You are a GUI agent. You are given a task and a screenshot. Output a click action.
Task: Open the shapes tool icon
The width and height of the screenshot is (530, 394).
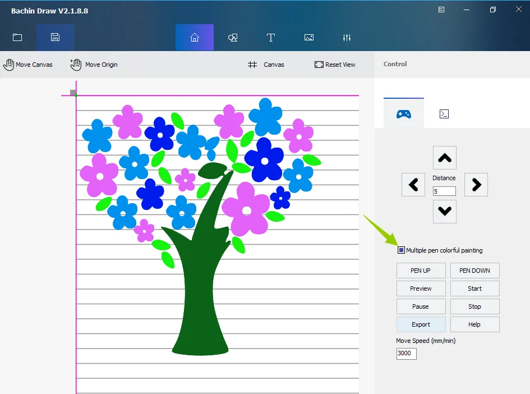coord(233,38)
